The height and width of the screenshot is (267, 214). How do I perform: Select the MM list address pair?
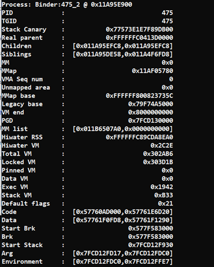(123, 129)
